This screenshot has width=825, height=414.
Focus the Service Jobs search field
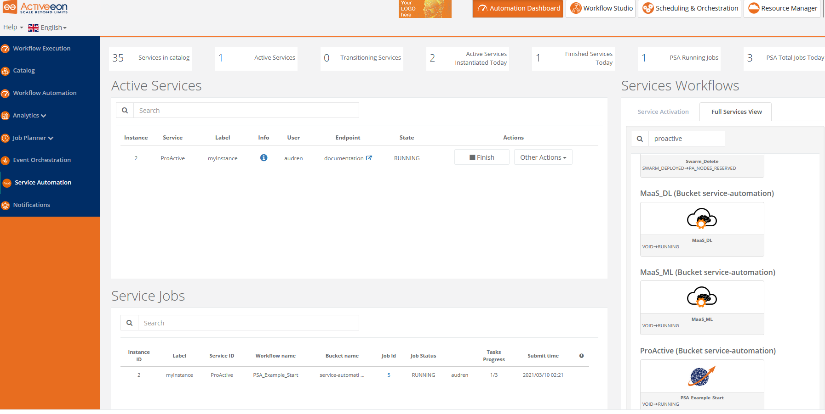coord(248,323)
